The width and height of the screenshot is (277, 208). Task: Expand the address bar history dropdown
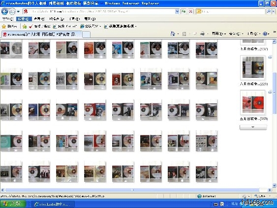[177, 11]
